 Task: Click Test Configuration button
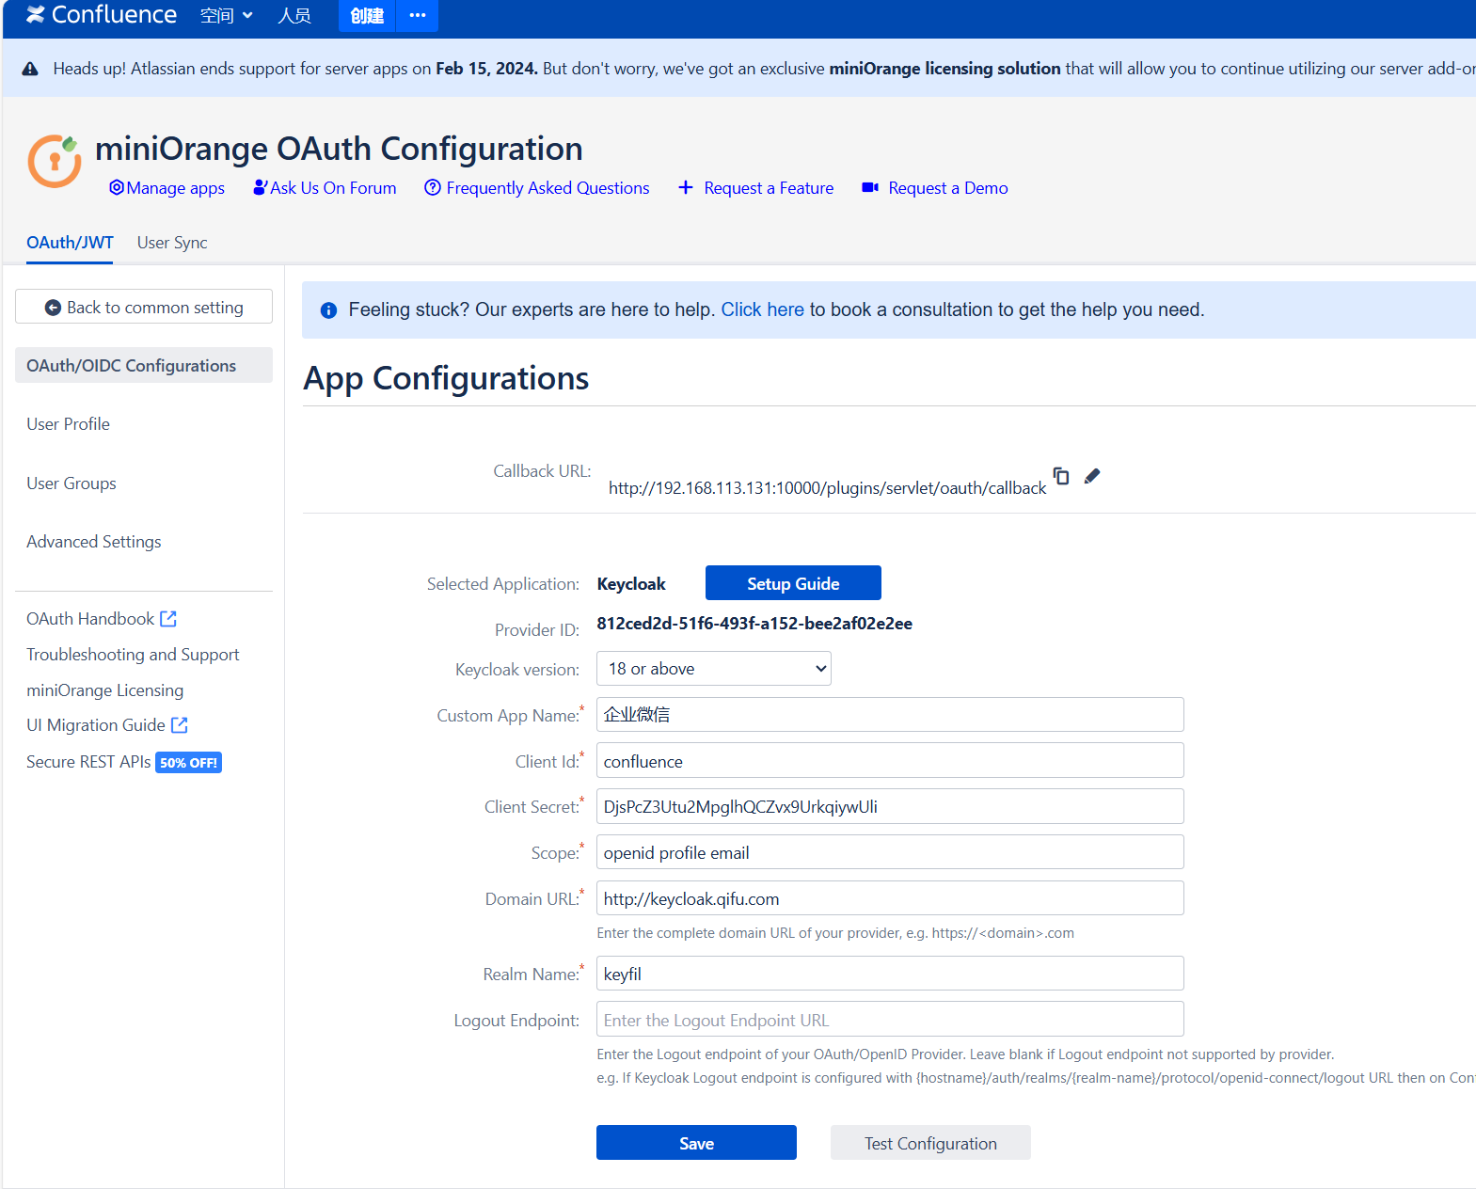[930, 1143]
